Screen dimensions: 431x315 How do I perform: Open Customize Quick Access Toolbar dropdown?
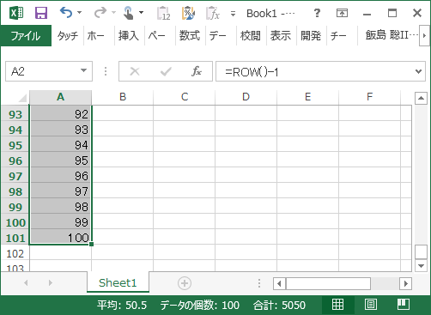[x=233, y=14]
